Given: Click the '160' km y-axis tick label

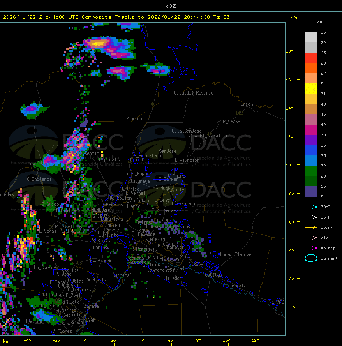Looking at the screenshot, I should point(289,80).
